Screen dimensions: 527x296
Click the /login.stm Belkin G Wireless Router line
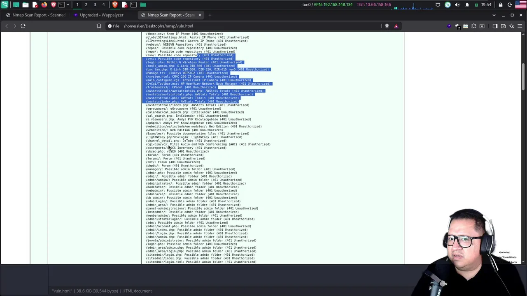[194, 62]
